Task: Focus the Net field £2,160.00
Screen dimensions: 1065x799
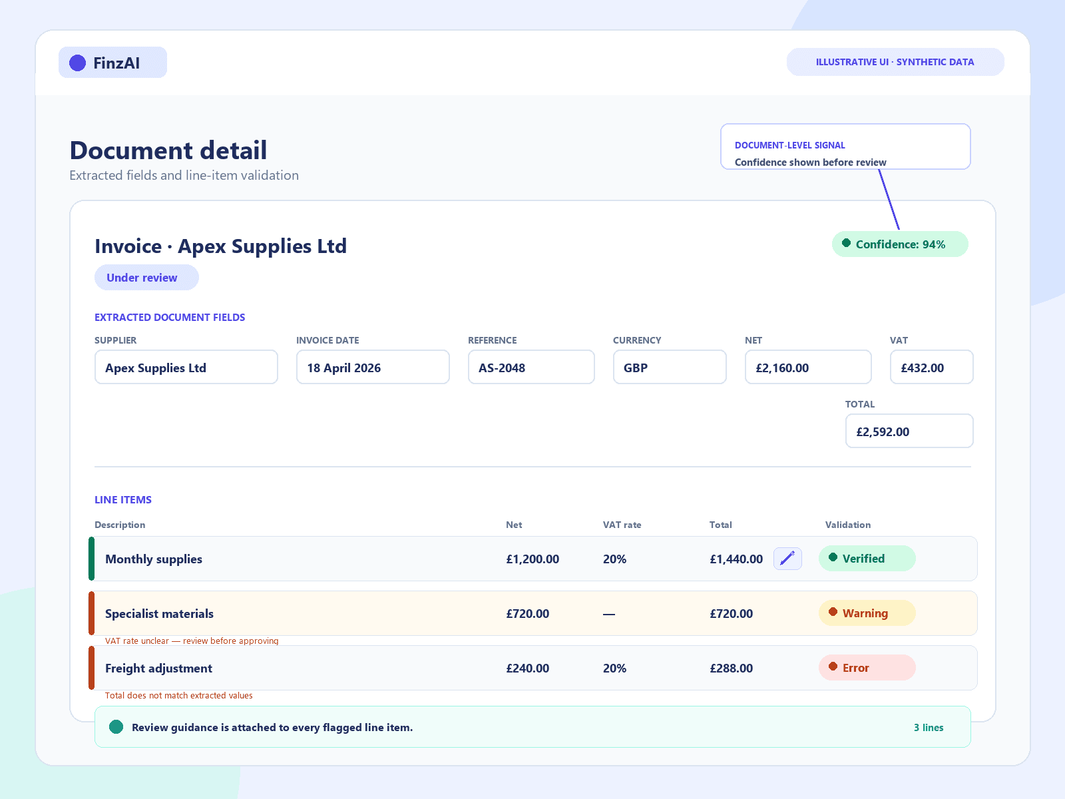Action: tap(808, 367)
